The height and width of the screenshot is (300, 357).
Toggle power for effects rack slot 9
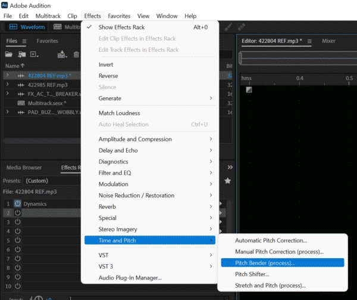(17, 277)
